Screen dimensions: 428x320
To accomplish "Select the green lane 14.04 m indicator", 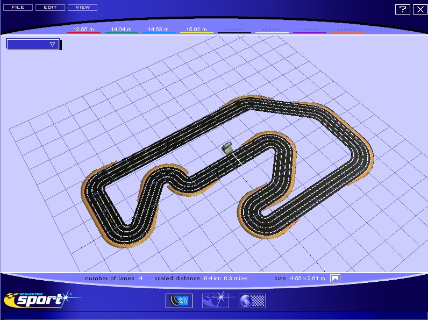I will click(121, 30).
